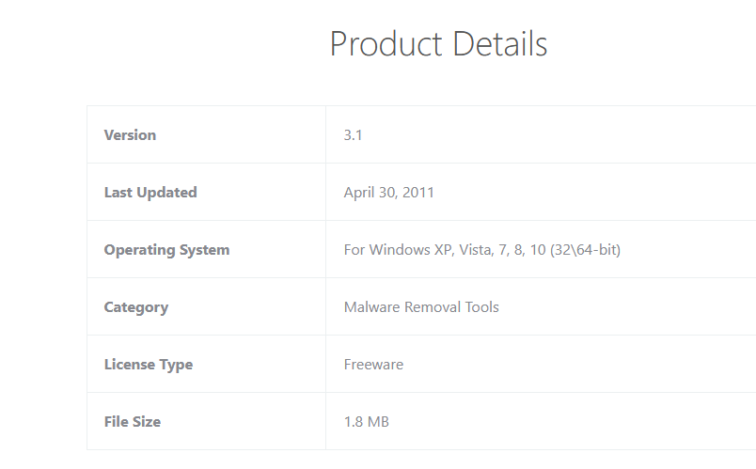
Task: Click the word 'Details' in the heading
Action: pyautogui.click(x=499, y=44)
